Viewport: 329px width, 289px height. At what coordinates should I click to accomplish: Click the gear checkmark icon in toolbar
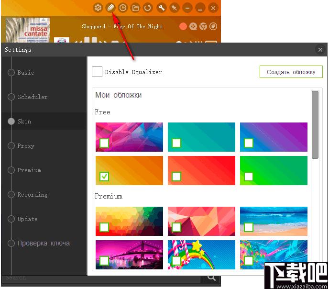point(98,8)
